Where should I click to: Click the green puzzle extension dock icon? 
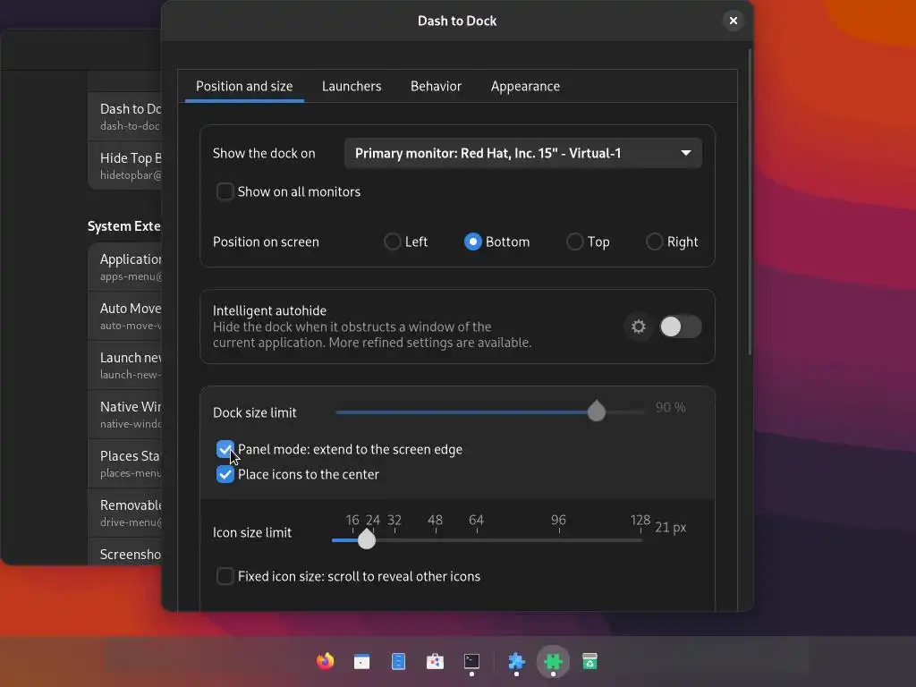pyautogui.click(x=553, y=661)
